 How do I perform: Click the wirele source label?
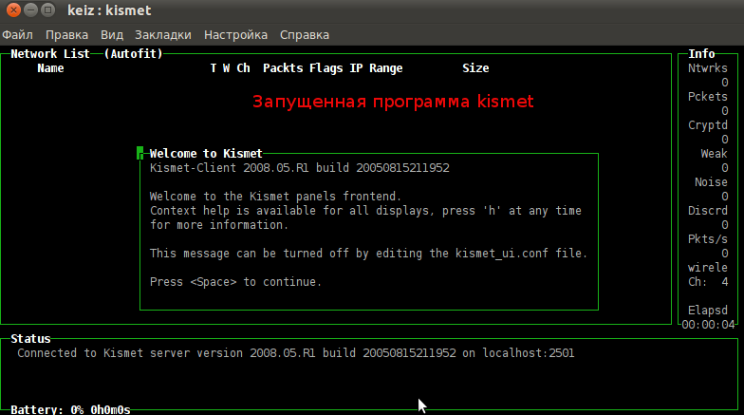click(708, 268)
